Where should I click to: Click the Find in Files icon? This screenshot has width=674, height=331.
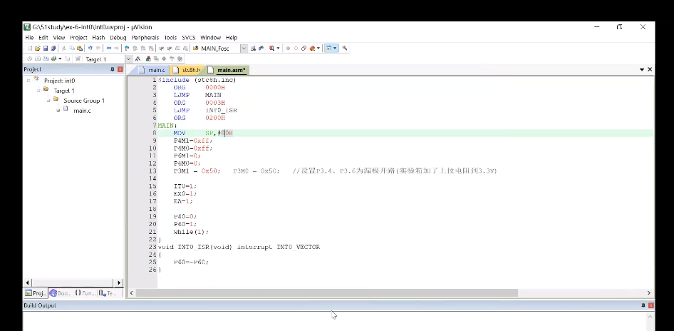point(261,49)
